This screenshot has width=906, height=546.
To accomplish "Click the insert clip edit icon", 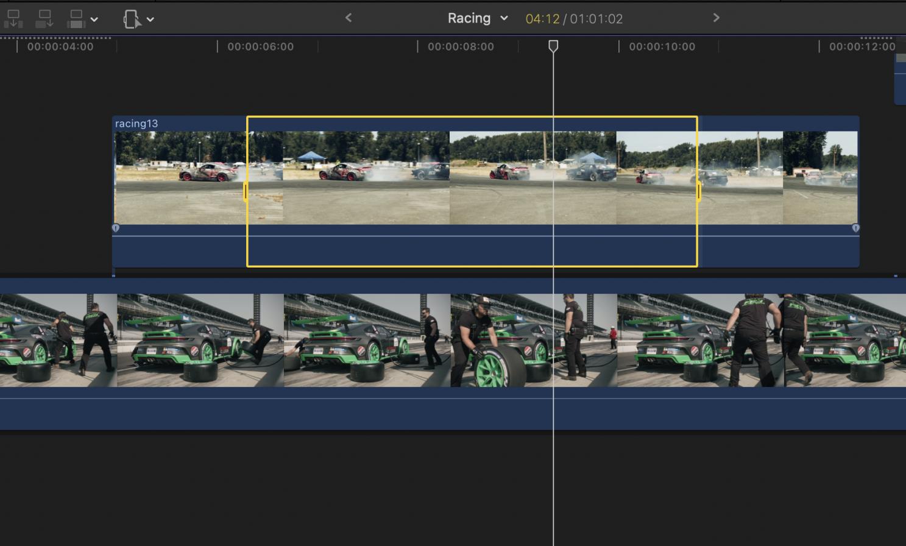I will tap(44, 19).
